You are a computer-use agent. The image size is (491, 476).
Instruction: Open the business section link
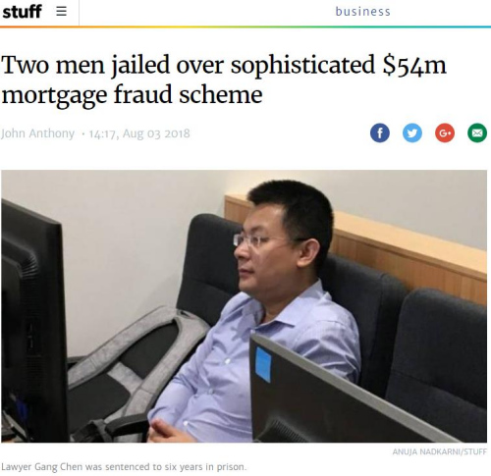tap(362, 12)
